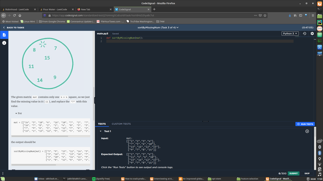The width and height of the screenshot is (323, 181).
Task: Select the TESTS tab
Action: (x=102, y=124)
